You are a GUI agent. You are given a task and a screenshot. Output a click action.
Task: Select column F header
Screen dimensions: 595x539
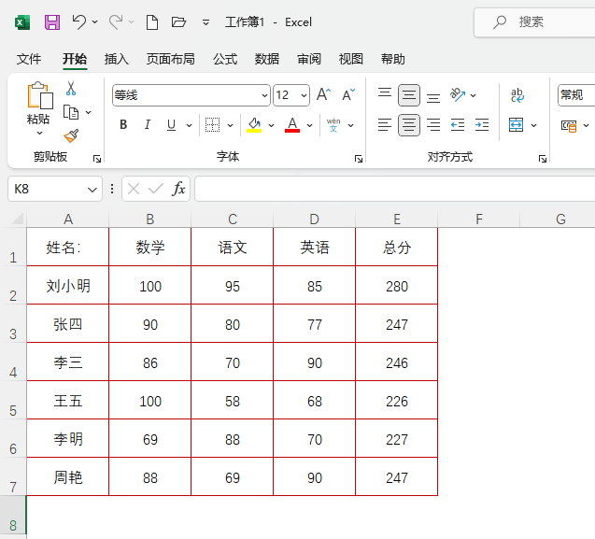pyautogui.click(x=479, y=219)
